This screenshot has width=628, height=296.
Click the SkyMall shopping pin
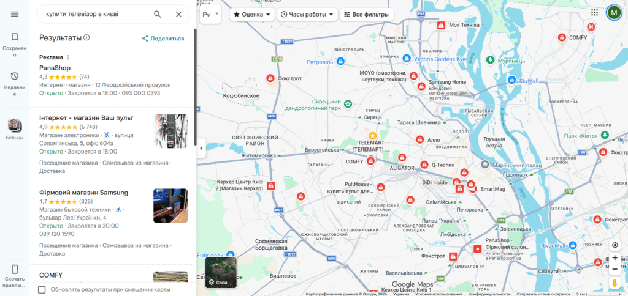511,80
